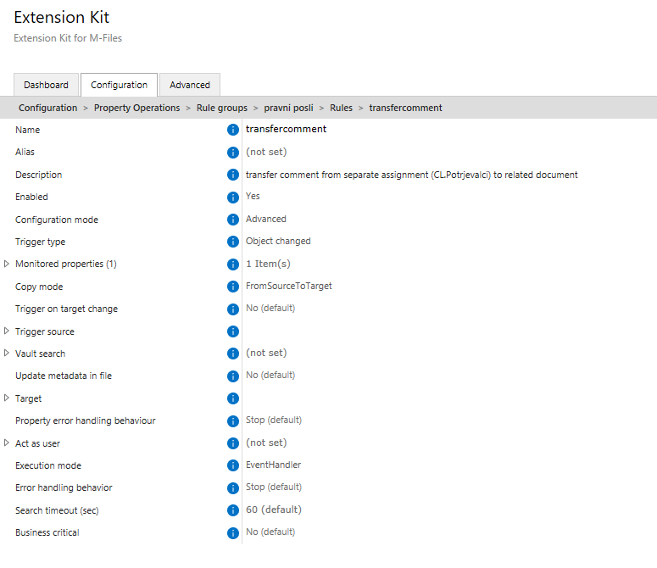The image size is (657, 568).
Task: Open info icon for Copy mode
Action: click(232, 287)
